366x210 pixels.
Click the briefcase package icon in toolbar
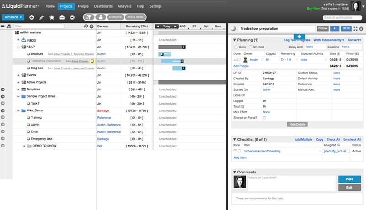(x=62, y=17)
